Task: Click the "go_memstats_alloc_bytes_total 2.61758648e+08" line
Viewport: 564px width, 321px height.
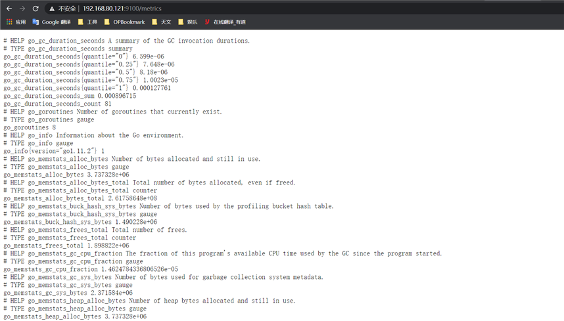Action: [80, 199]
